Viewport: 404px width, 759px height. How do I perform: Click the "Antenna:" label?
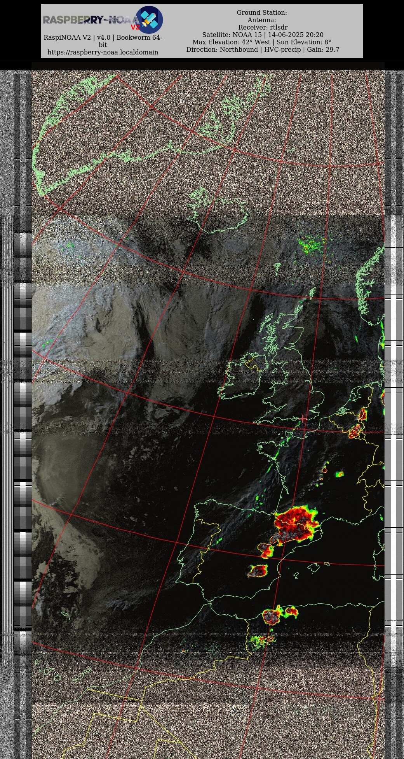pyautogui.click(x=262, y=20)
